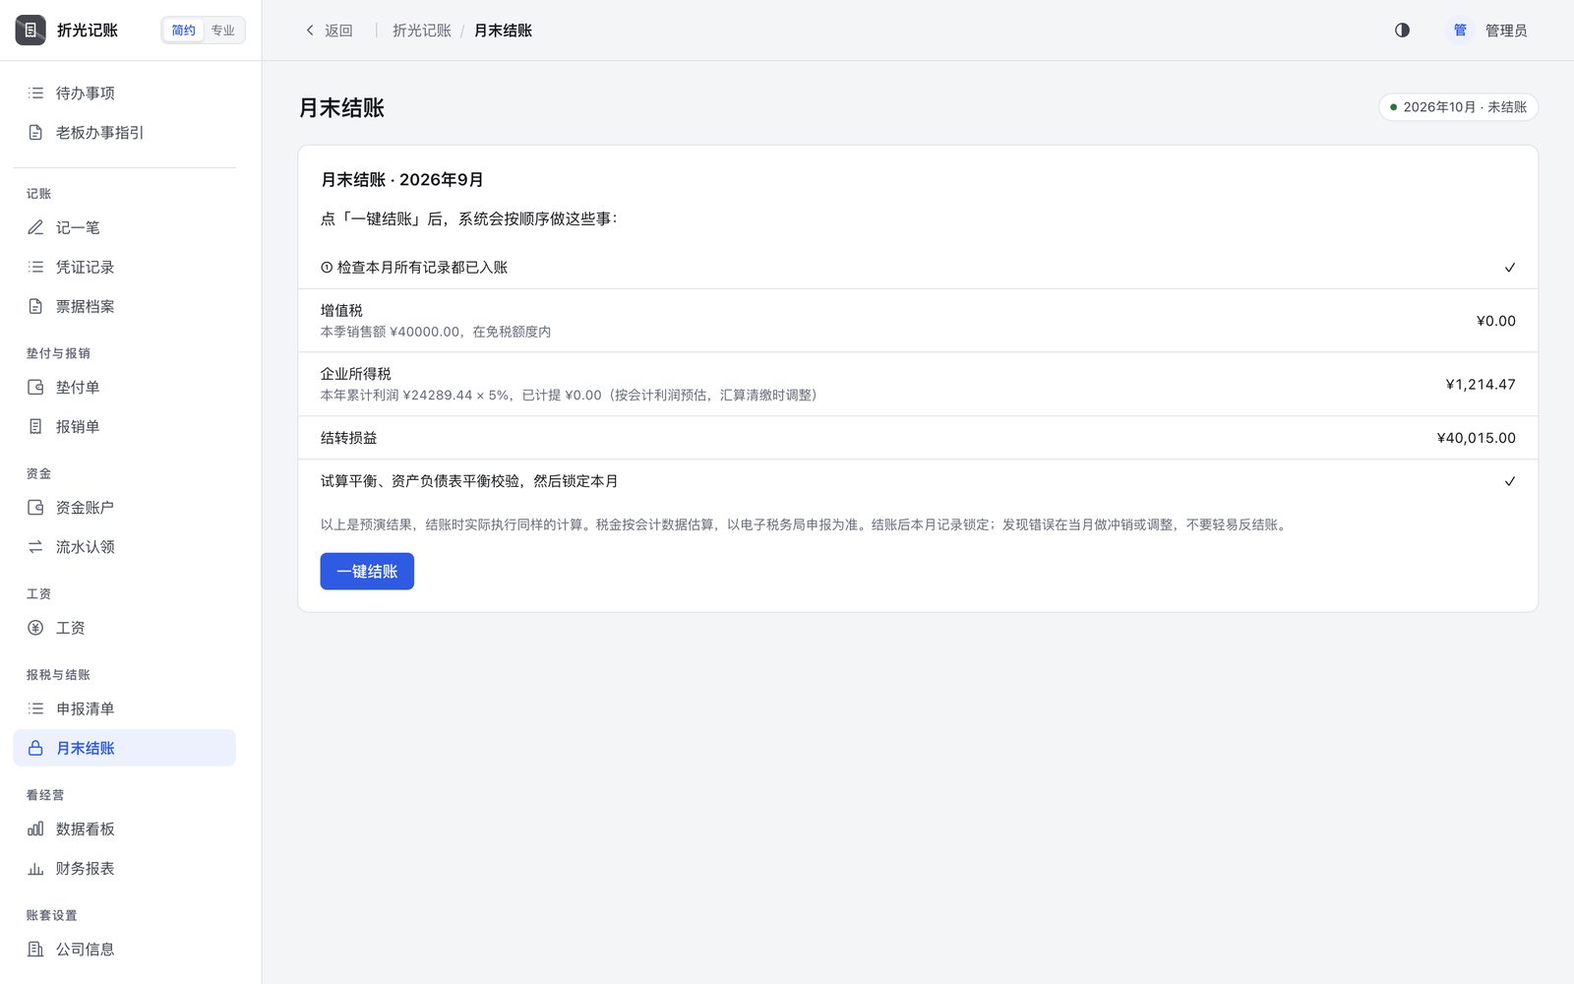Click the checkmark on 检查本月所有记录都已入账 row
Viewport: 1574px width, 984px height.
(1510, 268)
